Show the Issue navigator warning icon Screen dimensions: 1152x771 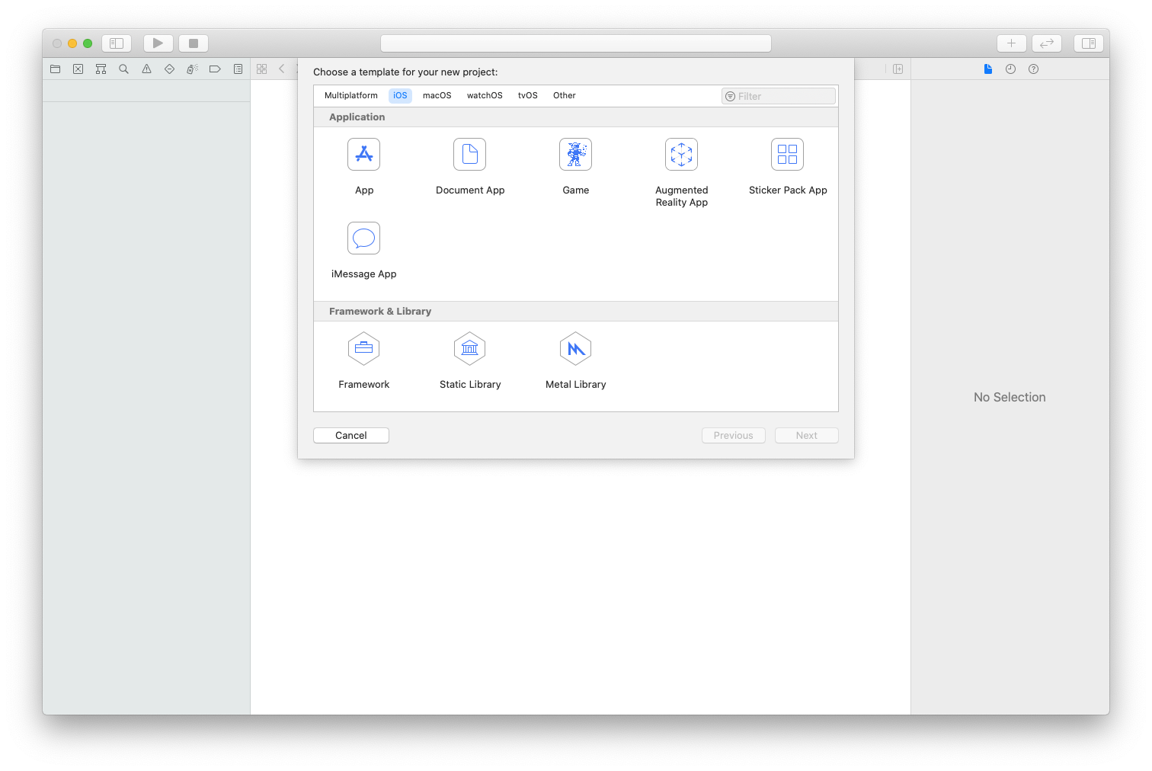(147, 69)
